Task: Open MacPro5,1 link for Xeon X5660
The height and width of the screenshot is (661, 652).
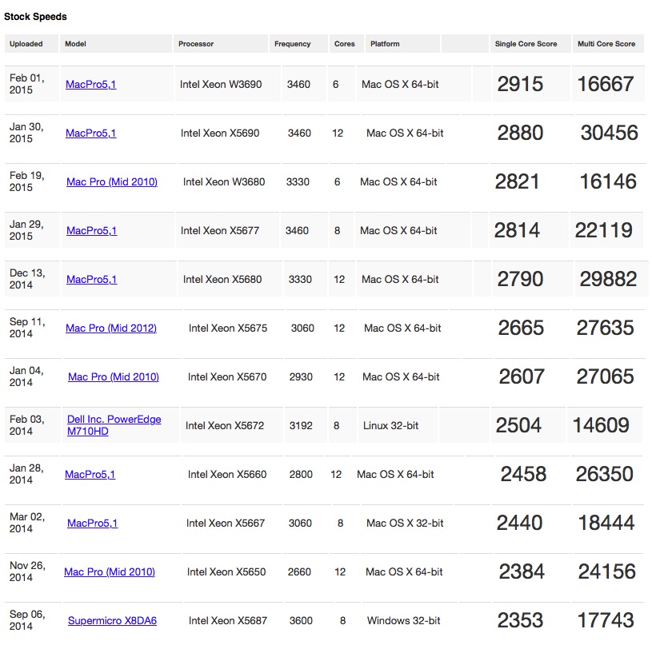Action: pos(90,475)
